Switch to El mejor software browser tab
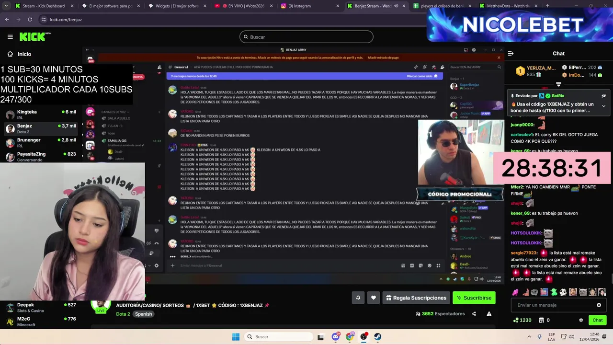The image size is (613, 345). (x=110, y=6)
